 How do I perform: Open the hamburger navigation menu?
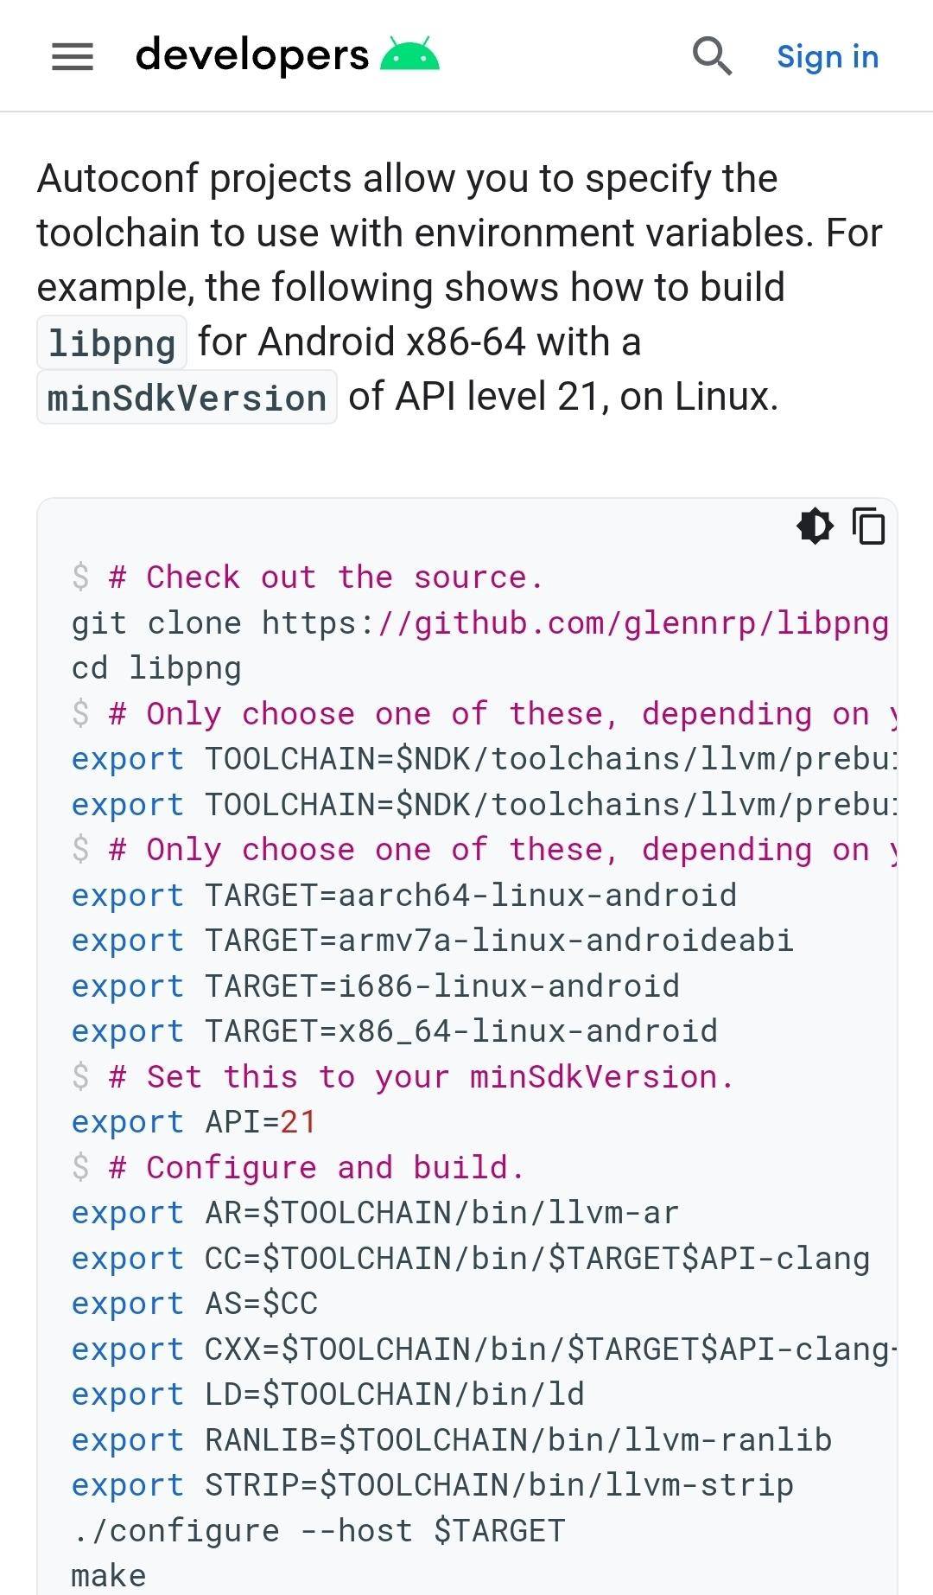(73, 57)
